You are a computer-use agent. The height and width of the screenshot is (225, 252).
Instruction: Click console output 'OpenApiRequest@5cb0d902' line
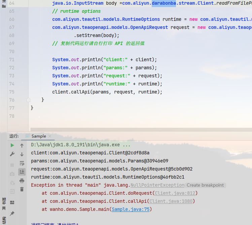coord(112,169)
